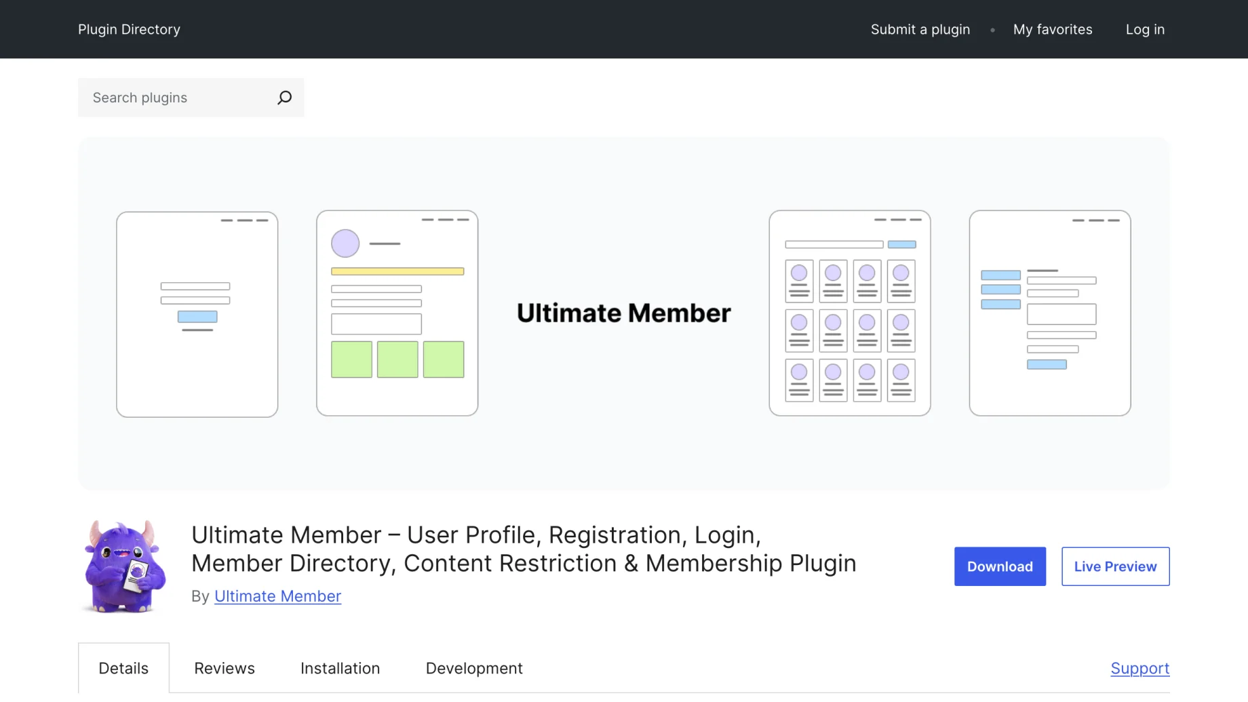The height and width of the screenshot is (702, 1248).
Task: Click the Ultimate Member purple monster plugin icon
Action: pos(124,566)
